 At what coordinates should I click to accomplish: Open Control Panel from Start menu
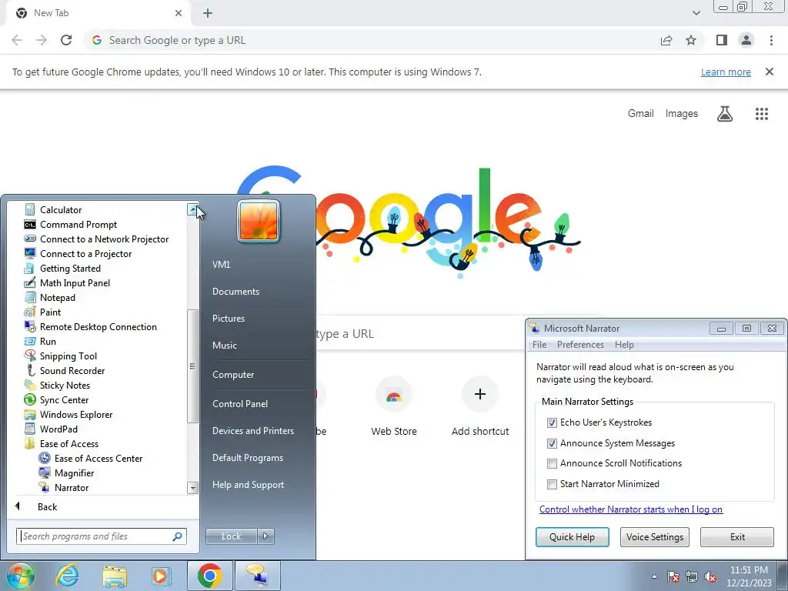pos(240,403)
